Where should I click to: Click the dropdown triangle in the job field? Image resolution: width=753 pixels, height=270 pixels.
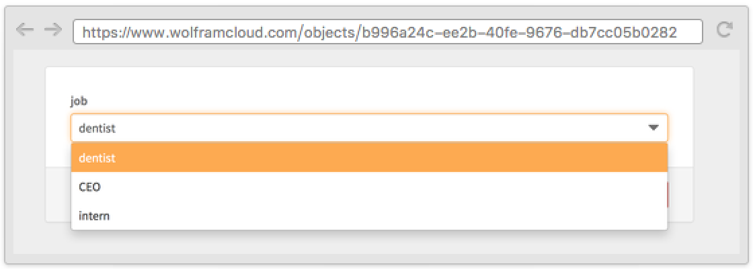click(x=653, y=128)
